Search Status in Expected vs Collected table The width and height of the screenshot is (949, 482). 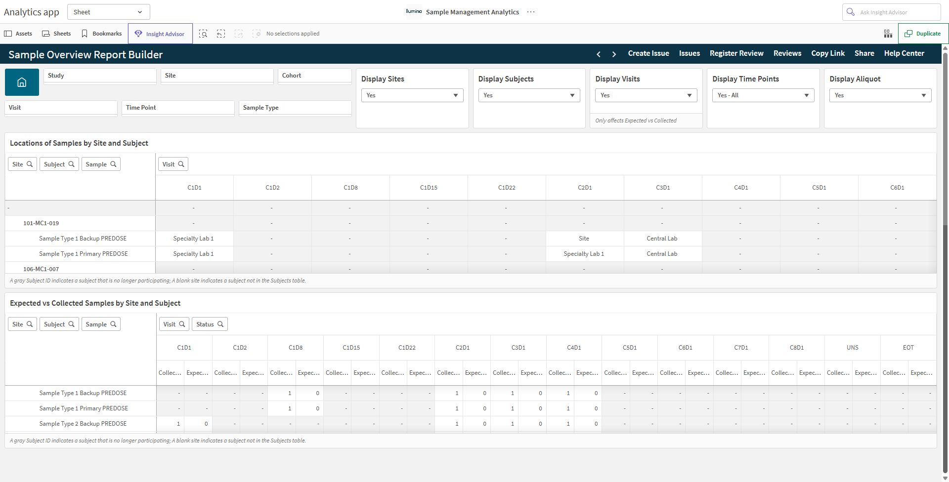pos(210,324)
